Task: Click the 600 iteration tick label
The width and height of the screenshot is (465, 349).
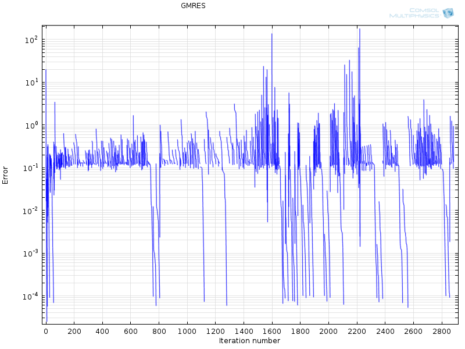Action: coord(130,332)
